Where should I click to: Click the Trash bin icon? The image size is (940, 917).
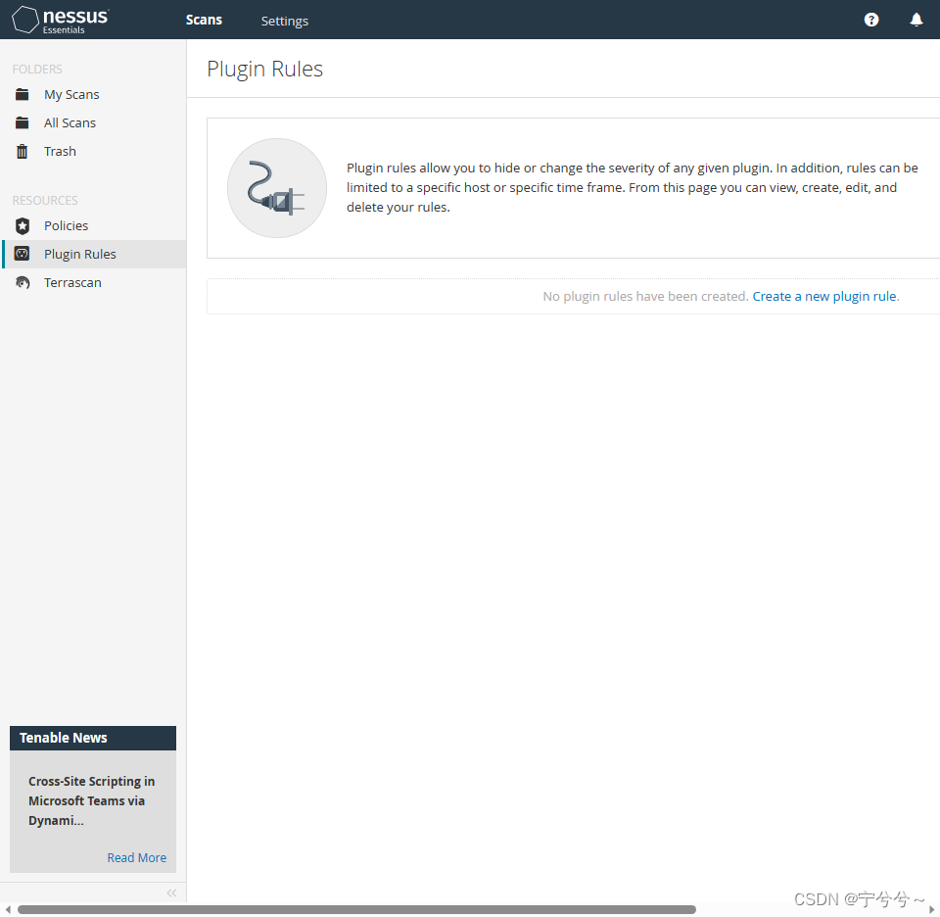[23, 151]
